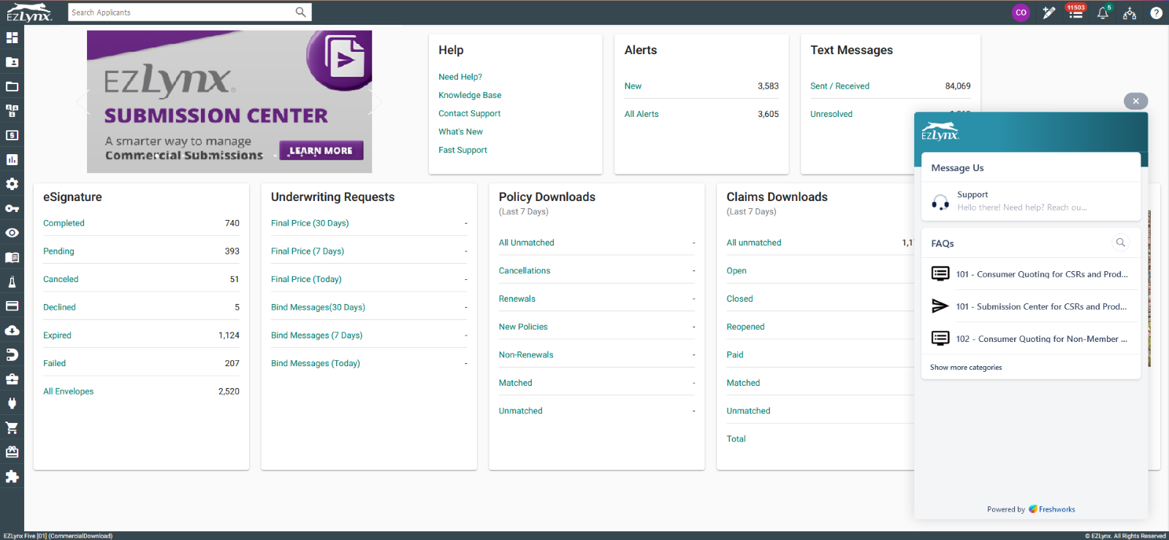This screenshot has height=540, width=1169.
Task: Open the applicant folder icon in sidebar
Action: (x=12, y=62)
